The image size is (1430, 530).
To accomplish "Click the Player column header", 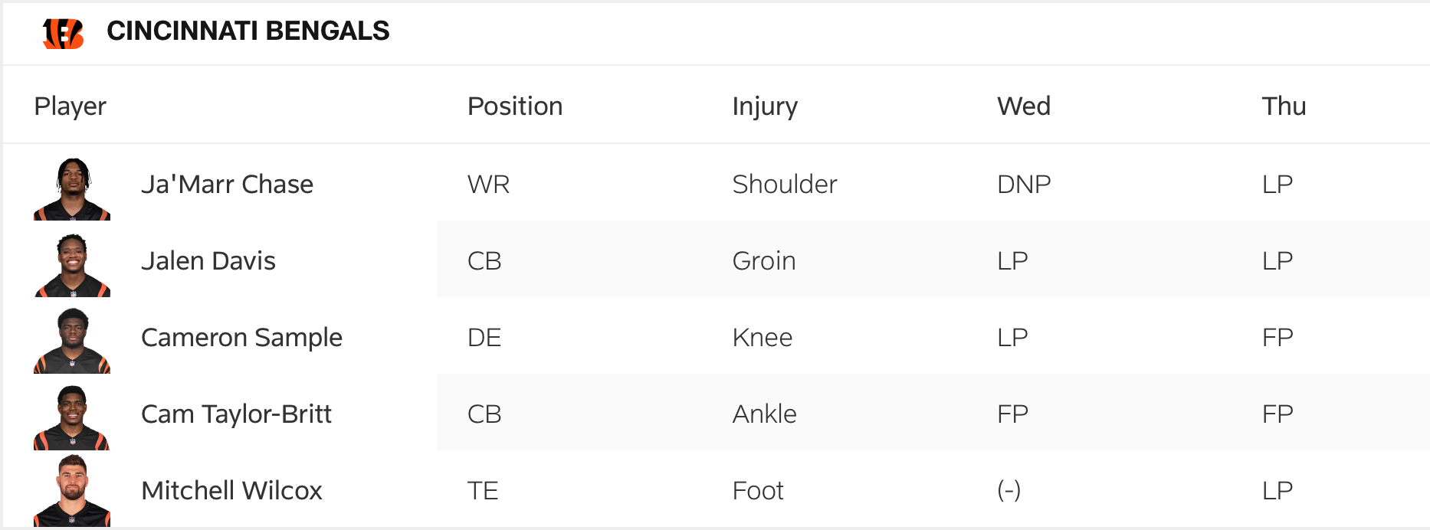I will 70,106.
